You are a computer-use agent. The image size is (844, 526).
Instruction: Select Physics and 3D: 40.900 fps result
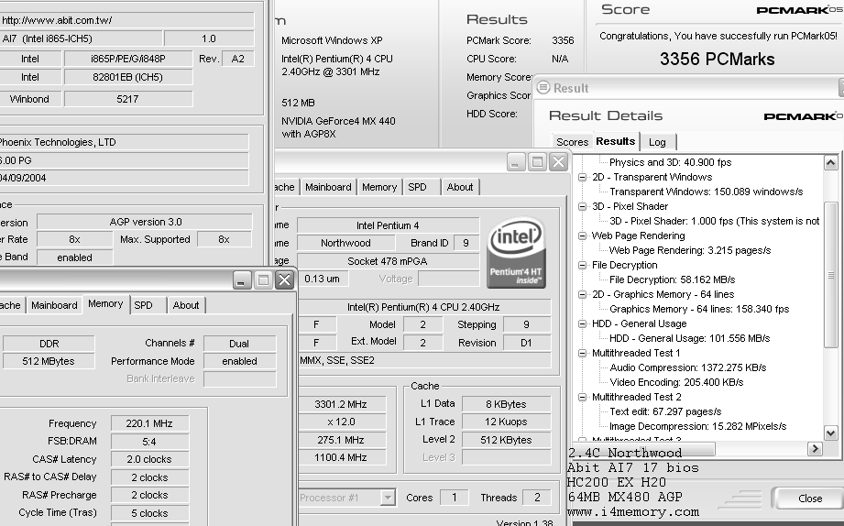point(670,162)
